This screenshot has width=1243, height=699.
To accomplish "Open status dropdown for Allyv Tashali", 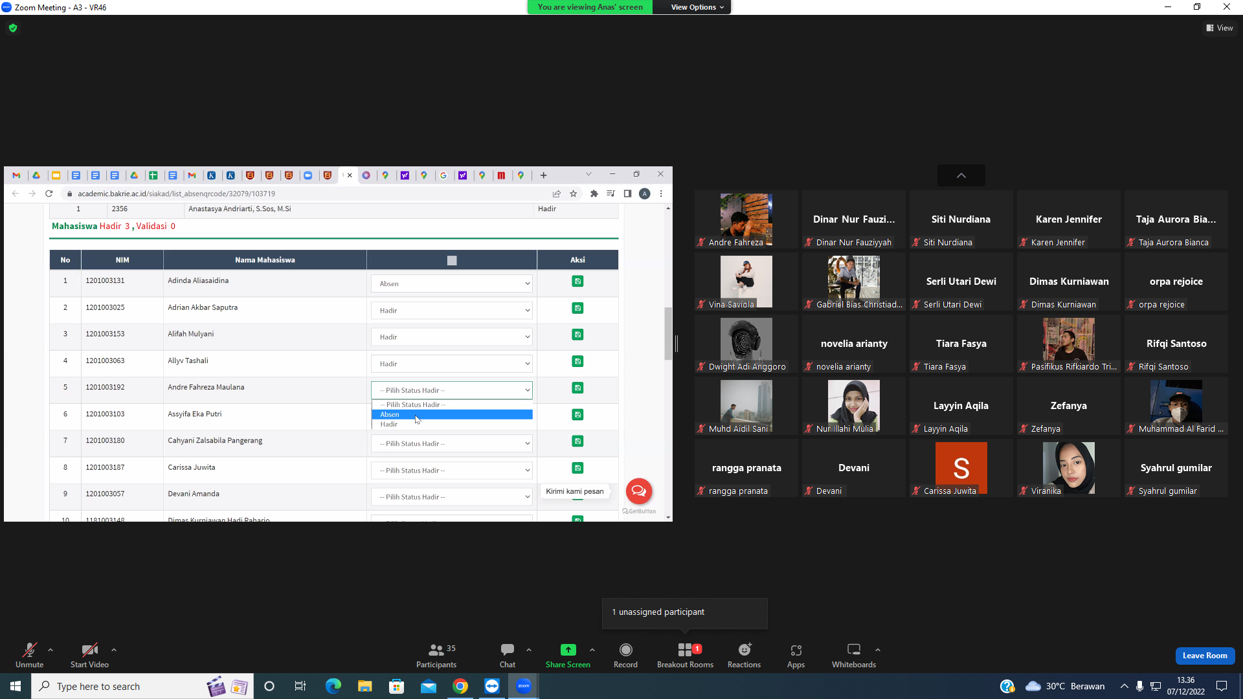I will 452,364.
